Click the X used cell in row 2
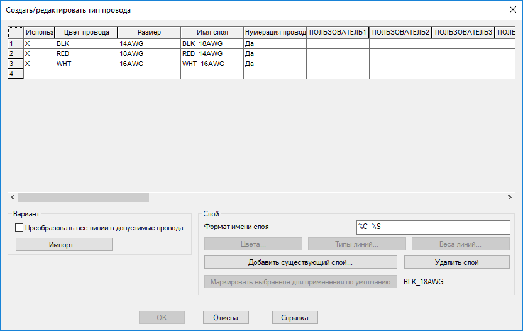Screen dimensions: 523x331 [40, 53]
